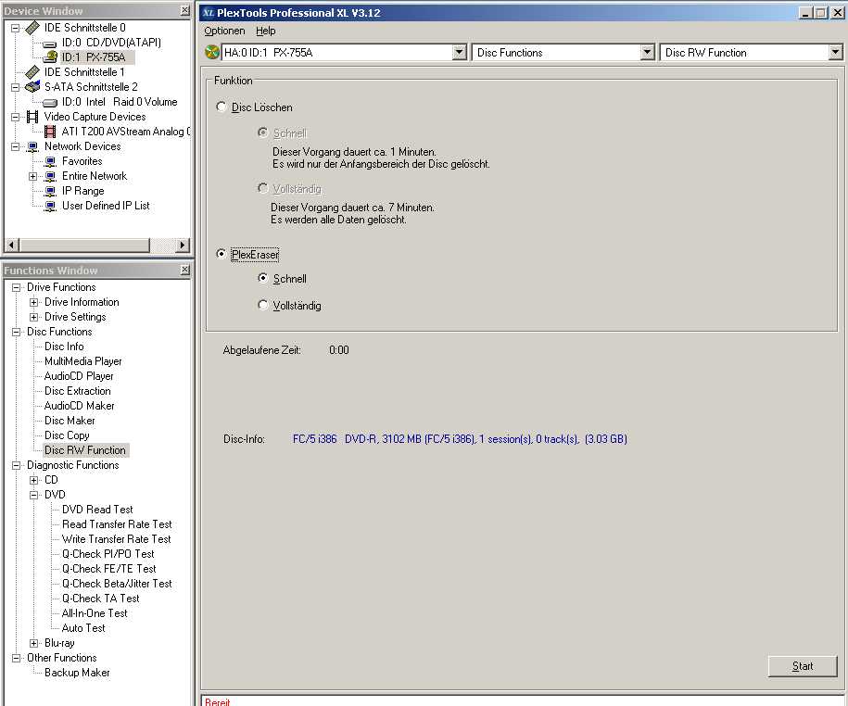Click the disc icon beside drive selector

coord(212,53)
